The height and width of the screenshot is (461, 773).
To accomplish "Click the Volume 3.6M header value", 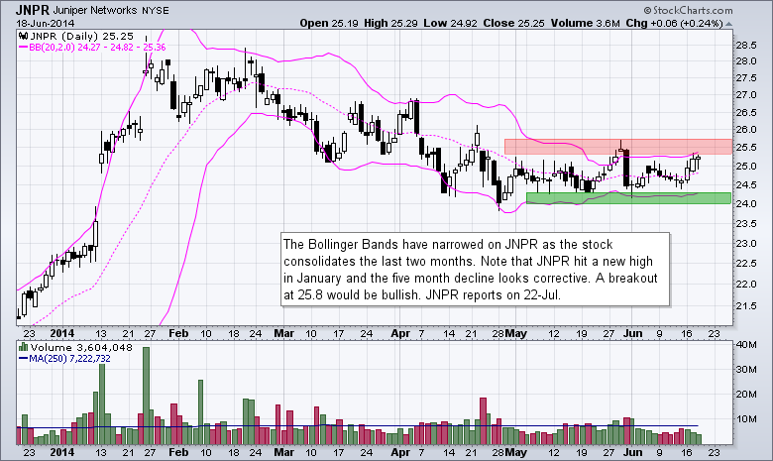I will point(585,23).
